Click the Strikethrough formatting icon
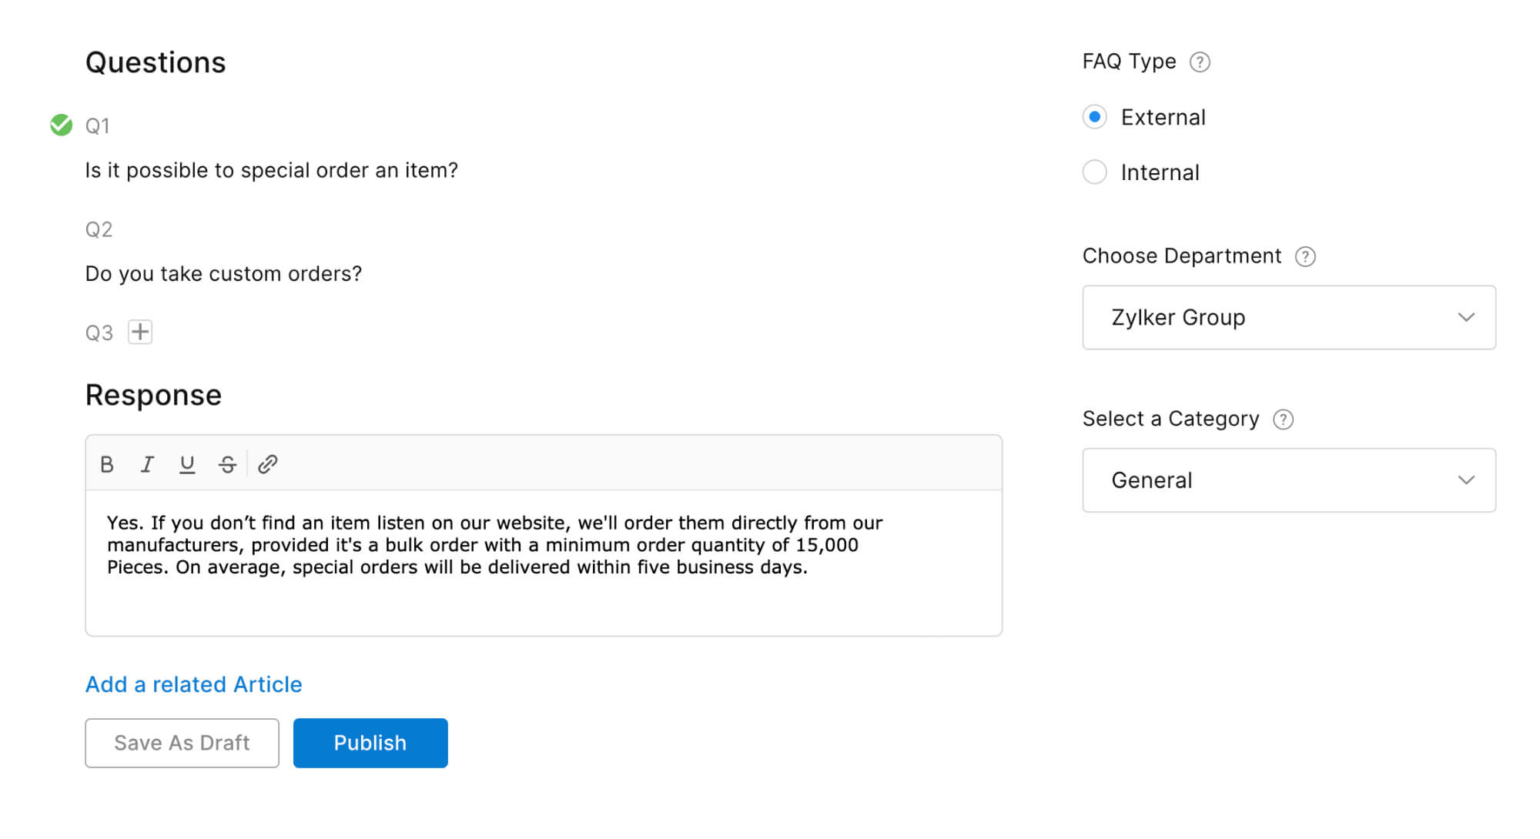Screen dimensions: 1540x839 point(226,464)
